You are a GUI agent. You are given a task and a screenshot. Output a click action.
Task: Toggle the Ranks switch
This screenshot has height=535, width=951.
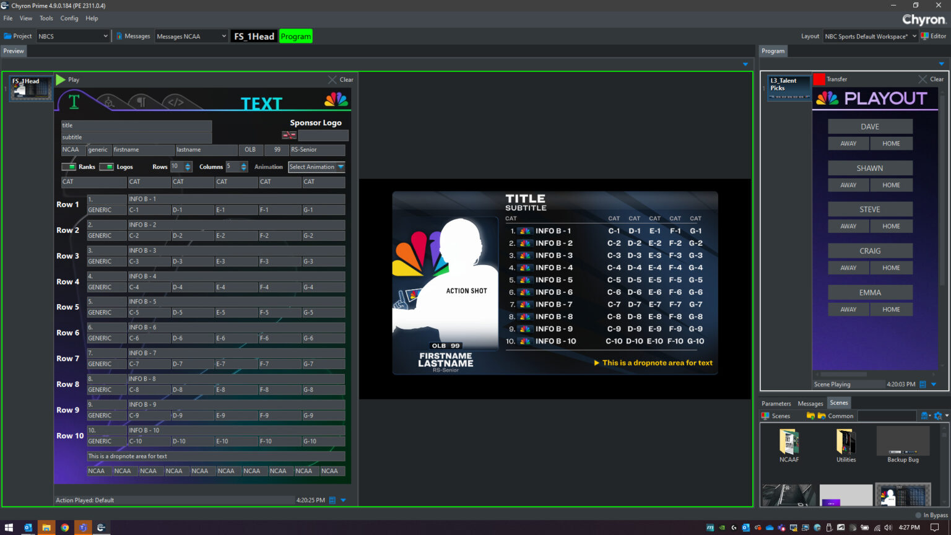pyautogui.click(x=69, y=167)
